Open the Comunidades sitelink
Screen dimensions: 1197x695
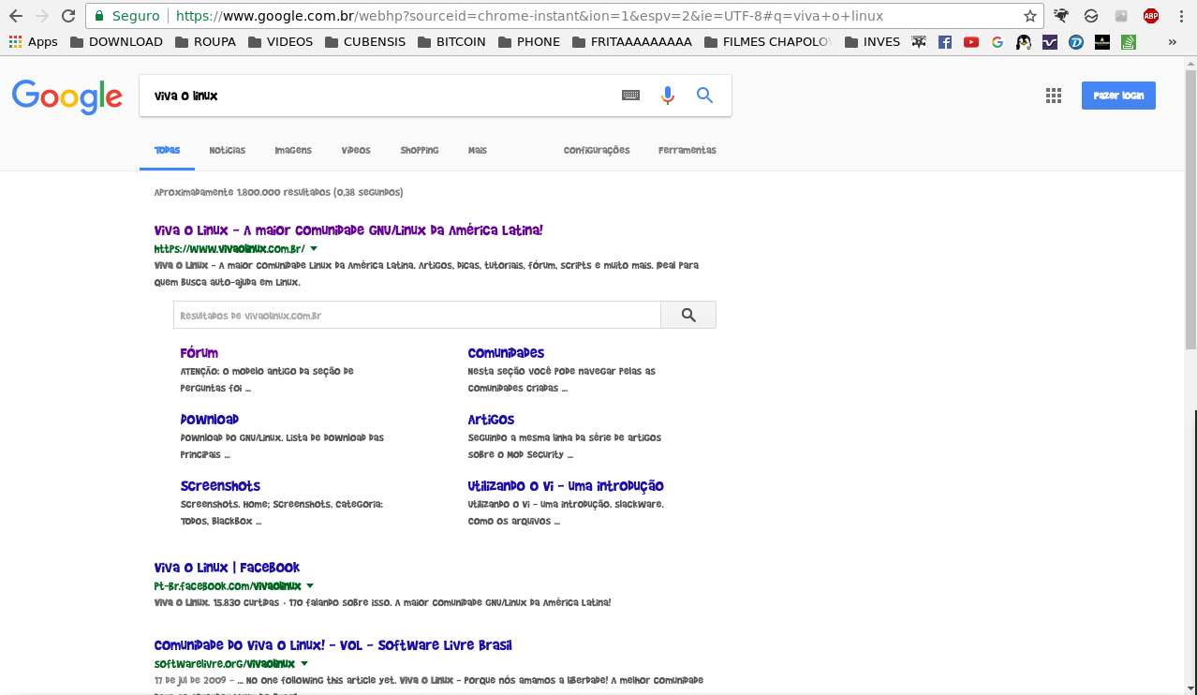click(506, 353)
